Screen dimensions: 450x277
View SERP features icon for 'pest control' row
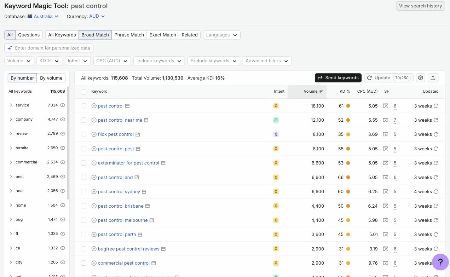pyautogui.click(x=386, y=106)
